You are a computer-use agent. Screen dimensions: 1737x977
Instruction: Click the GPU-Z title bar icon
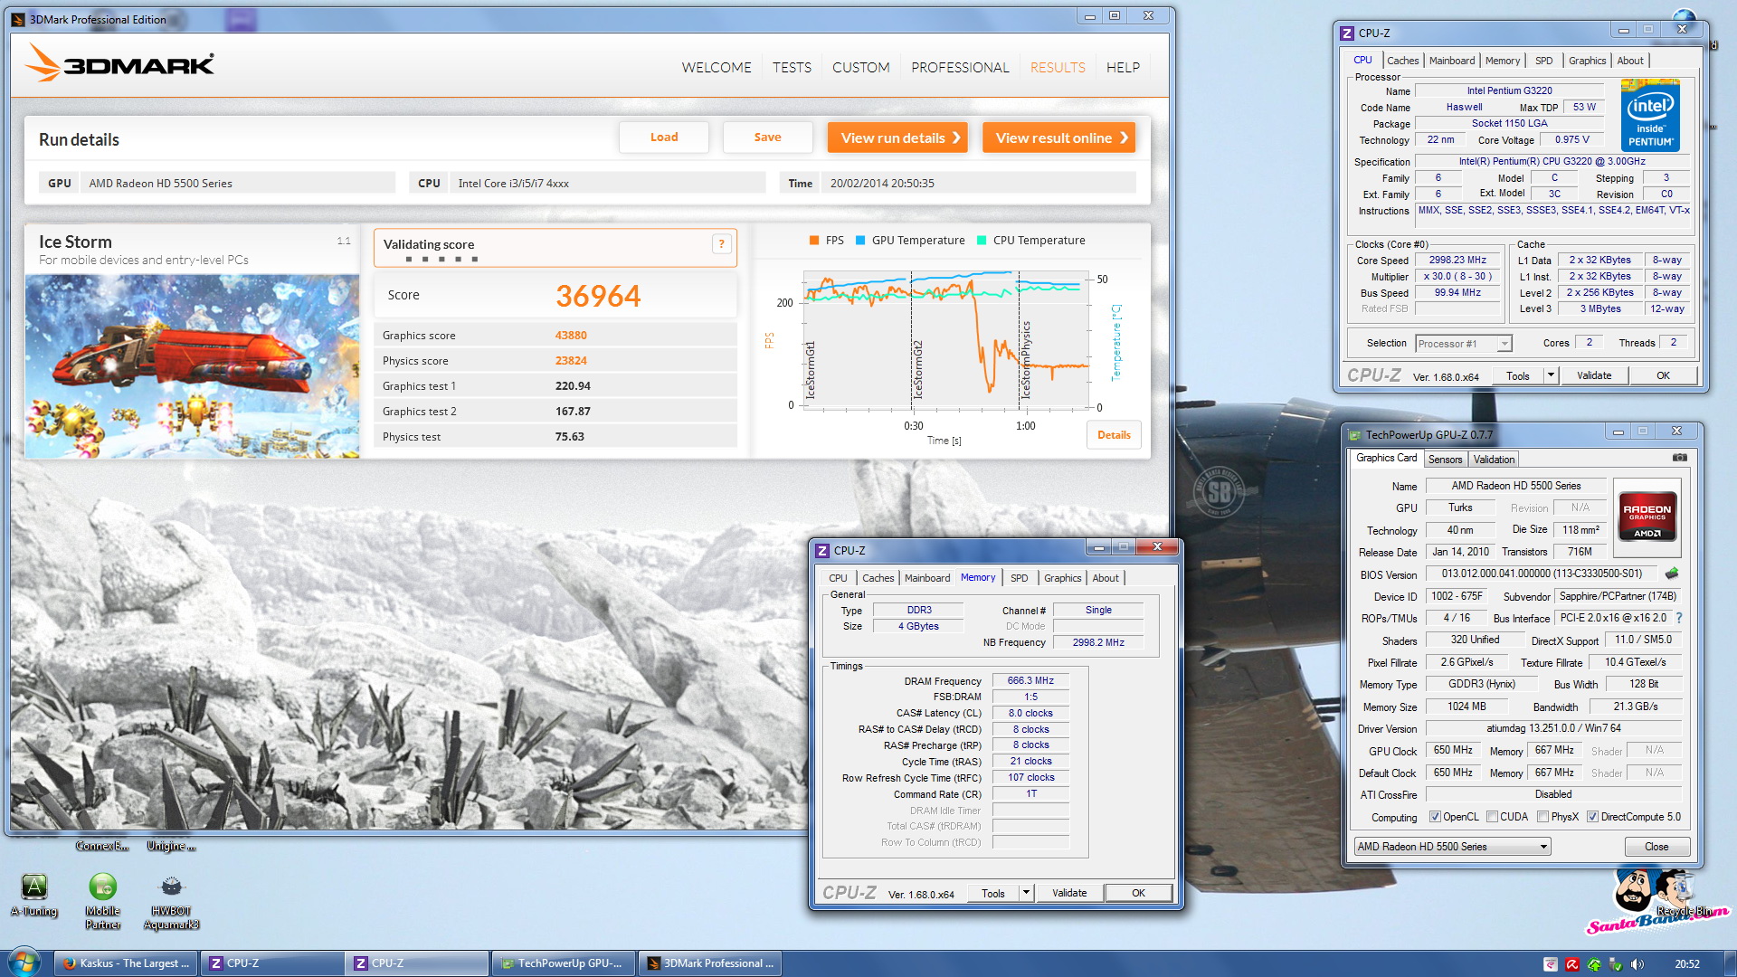[x=1354, y=434]
